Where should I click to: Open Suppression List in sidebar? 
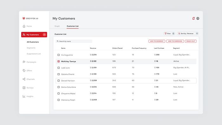[34, 54]
